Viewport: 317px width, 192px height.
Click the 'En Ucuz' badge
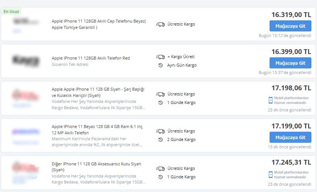pyautogui.click(x=11, y=11)
